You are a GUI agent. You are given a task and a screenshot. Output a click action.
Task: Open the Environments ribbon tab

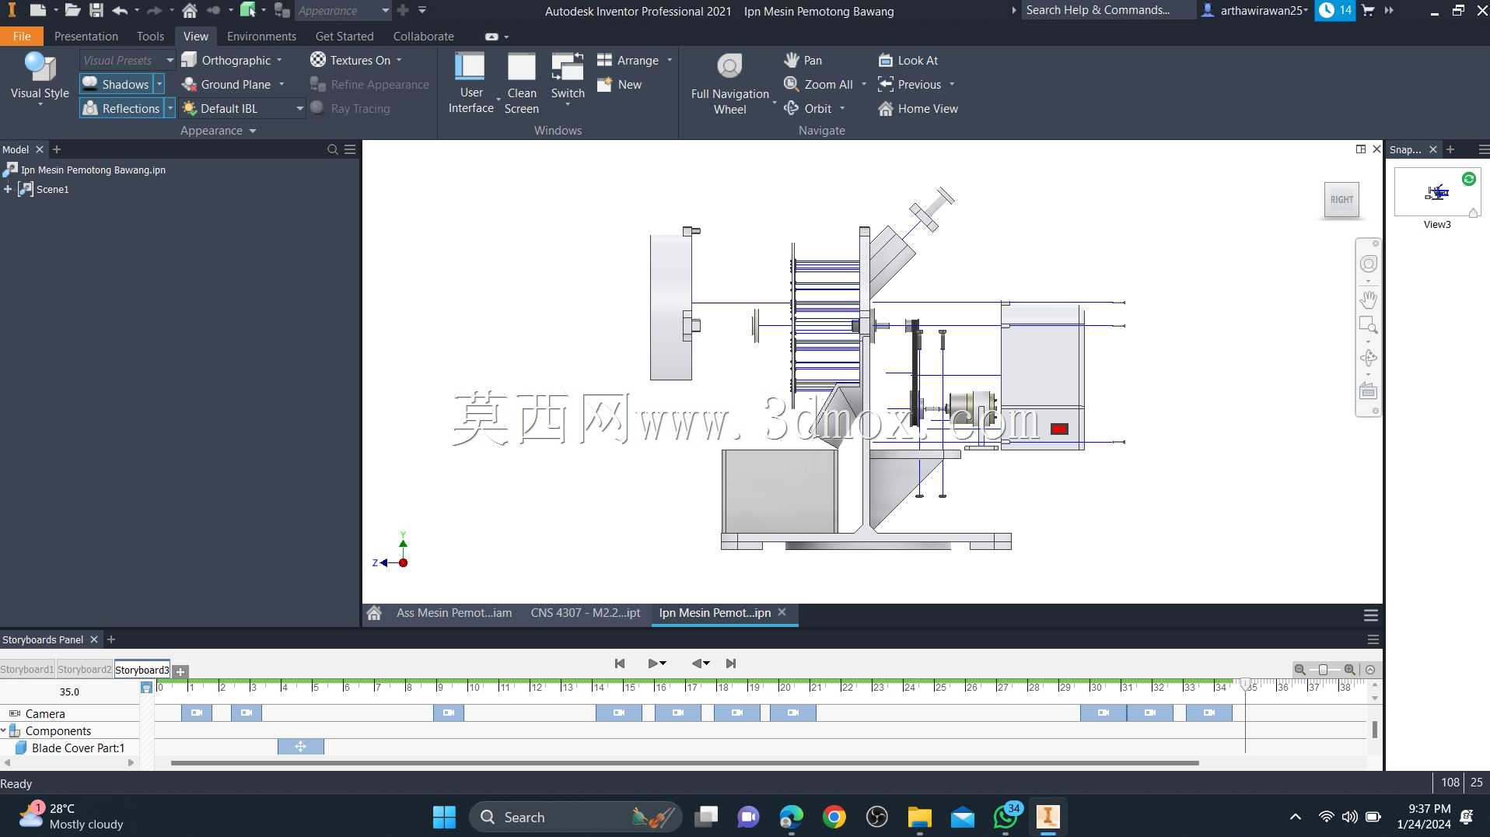(x=261, y=36)
